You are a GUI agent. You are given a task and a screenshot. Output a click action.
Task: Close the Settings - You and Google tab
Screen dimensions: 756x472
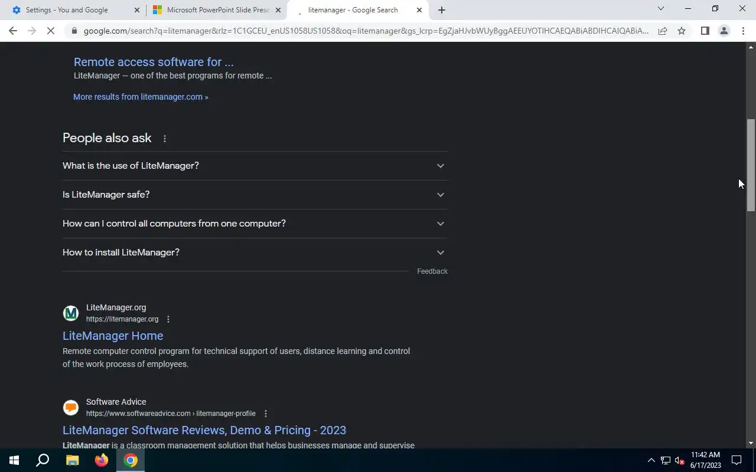point(136,10)
